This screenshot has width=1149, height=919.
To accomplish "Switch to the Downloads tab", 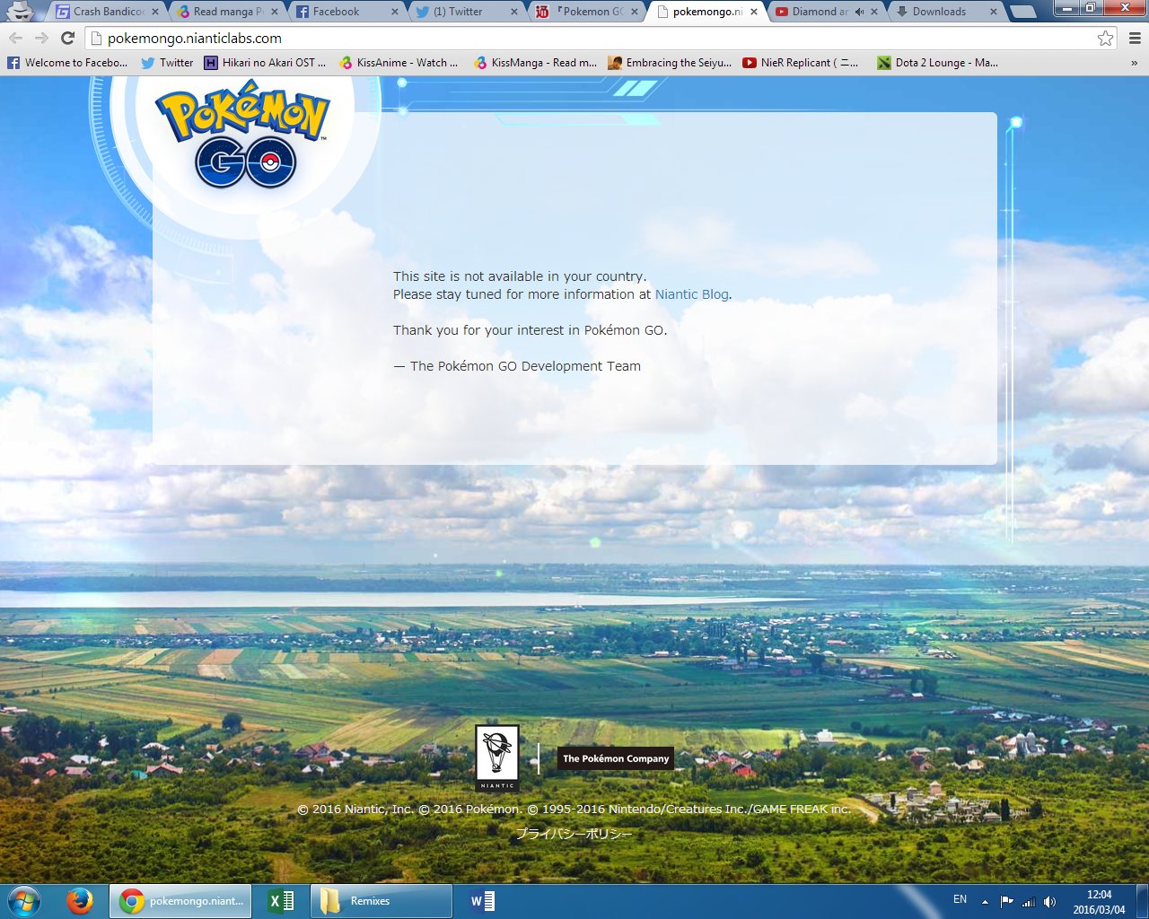I will click(941, 12).
